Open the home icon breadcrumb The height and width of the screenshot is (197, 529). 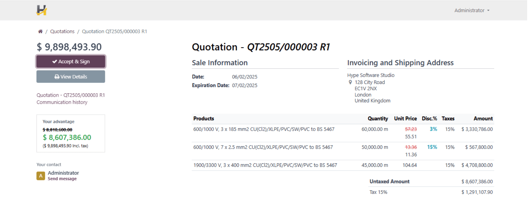tap(40, 31)
